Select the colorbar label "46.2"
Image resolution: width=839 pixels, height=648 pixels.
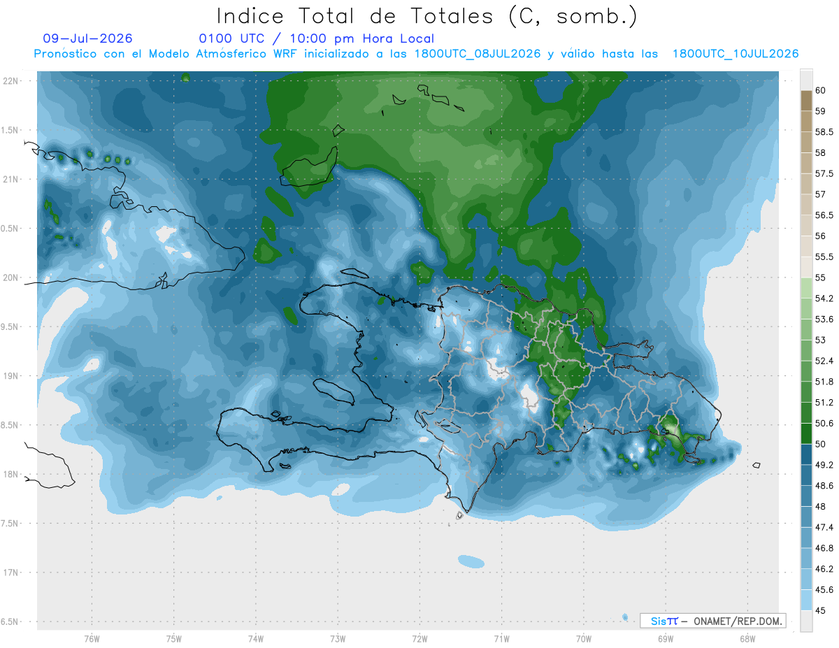coord(825,569)
